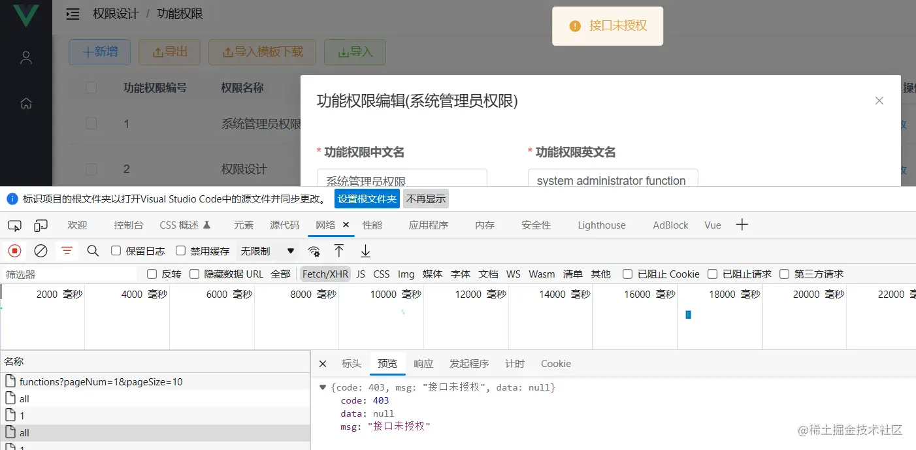Enable the 禁用缓存 checkbox
Viewport: 916px width, 450px height.
coord(180,251)
